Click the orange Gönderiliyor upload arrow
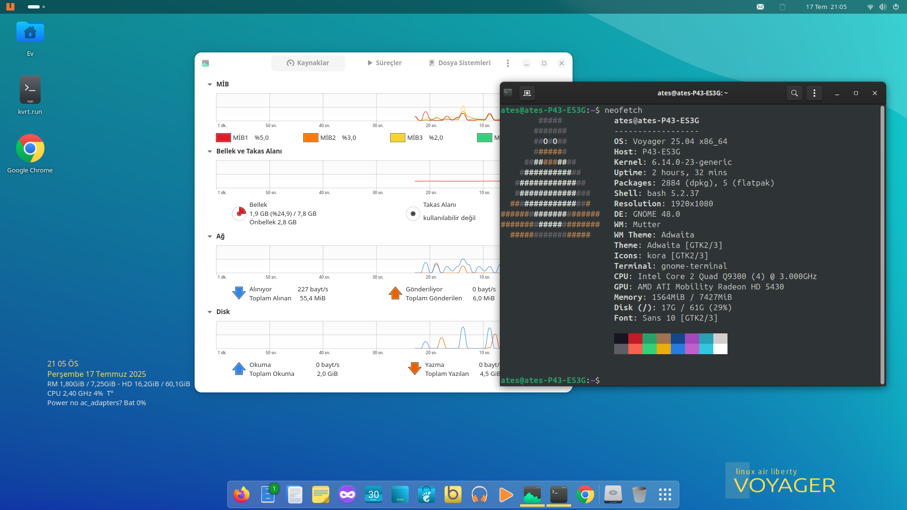 point(395,293)
